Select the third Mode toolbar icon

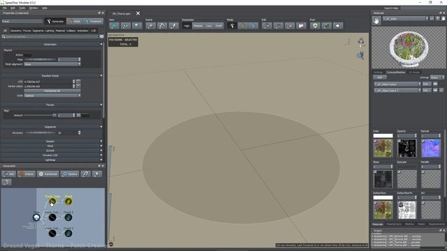(253, 26)
